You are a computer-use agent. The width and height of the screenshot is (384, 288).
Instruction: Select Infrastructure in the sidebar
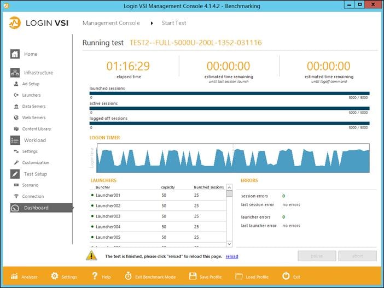(x=38, y=73)
